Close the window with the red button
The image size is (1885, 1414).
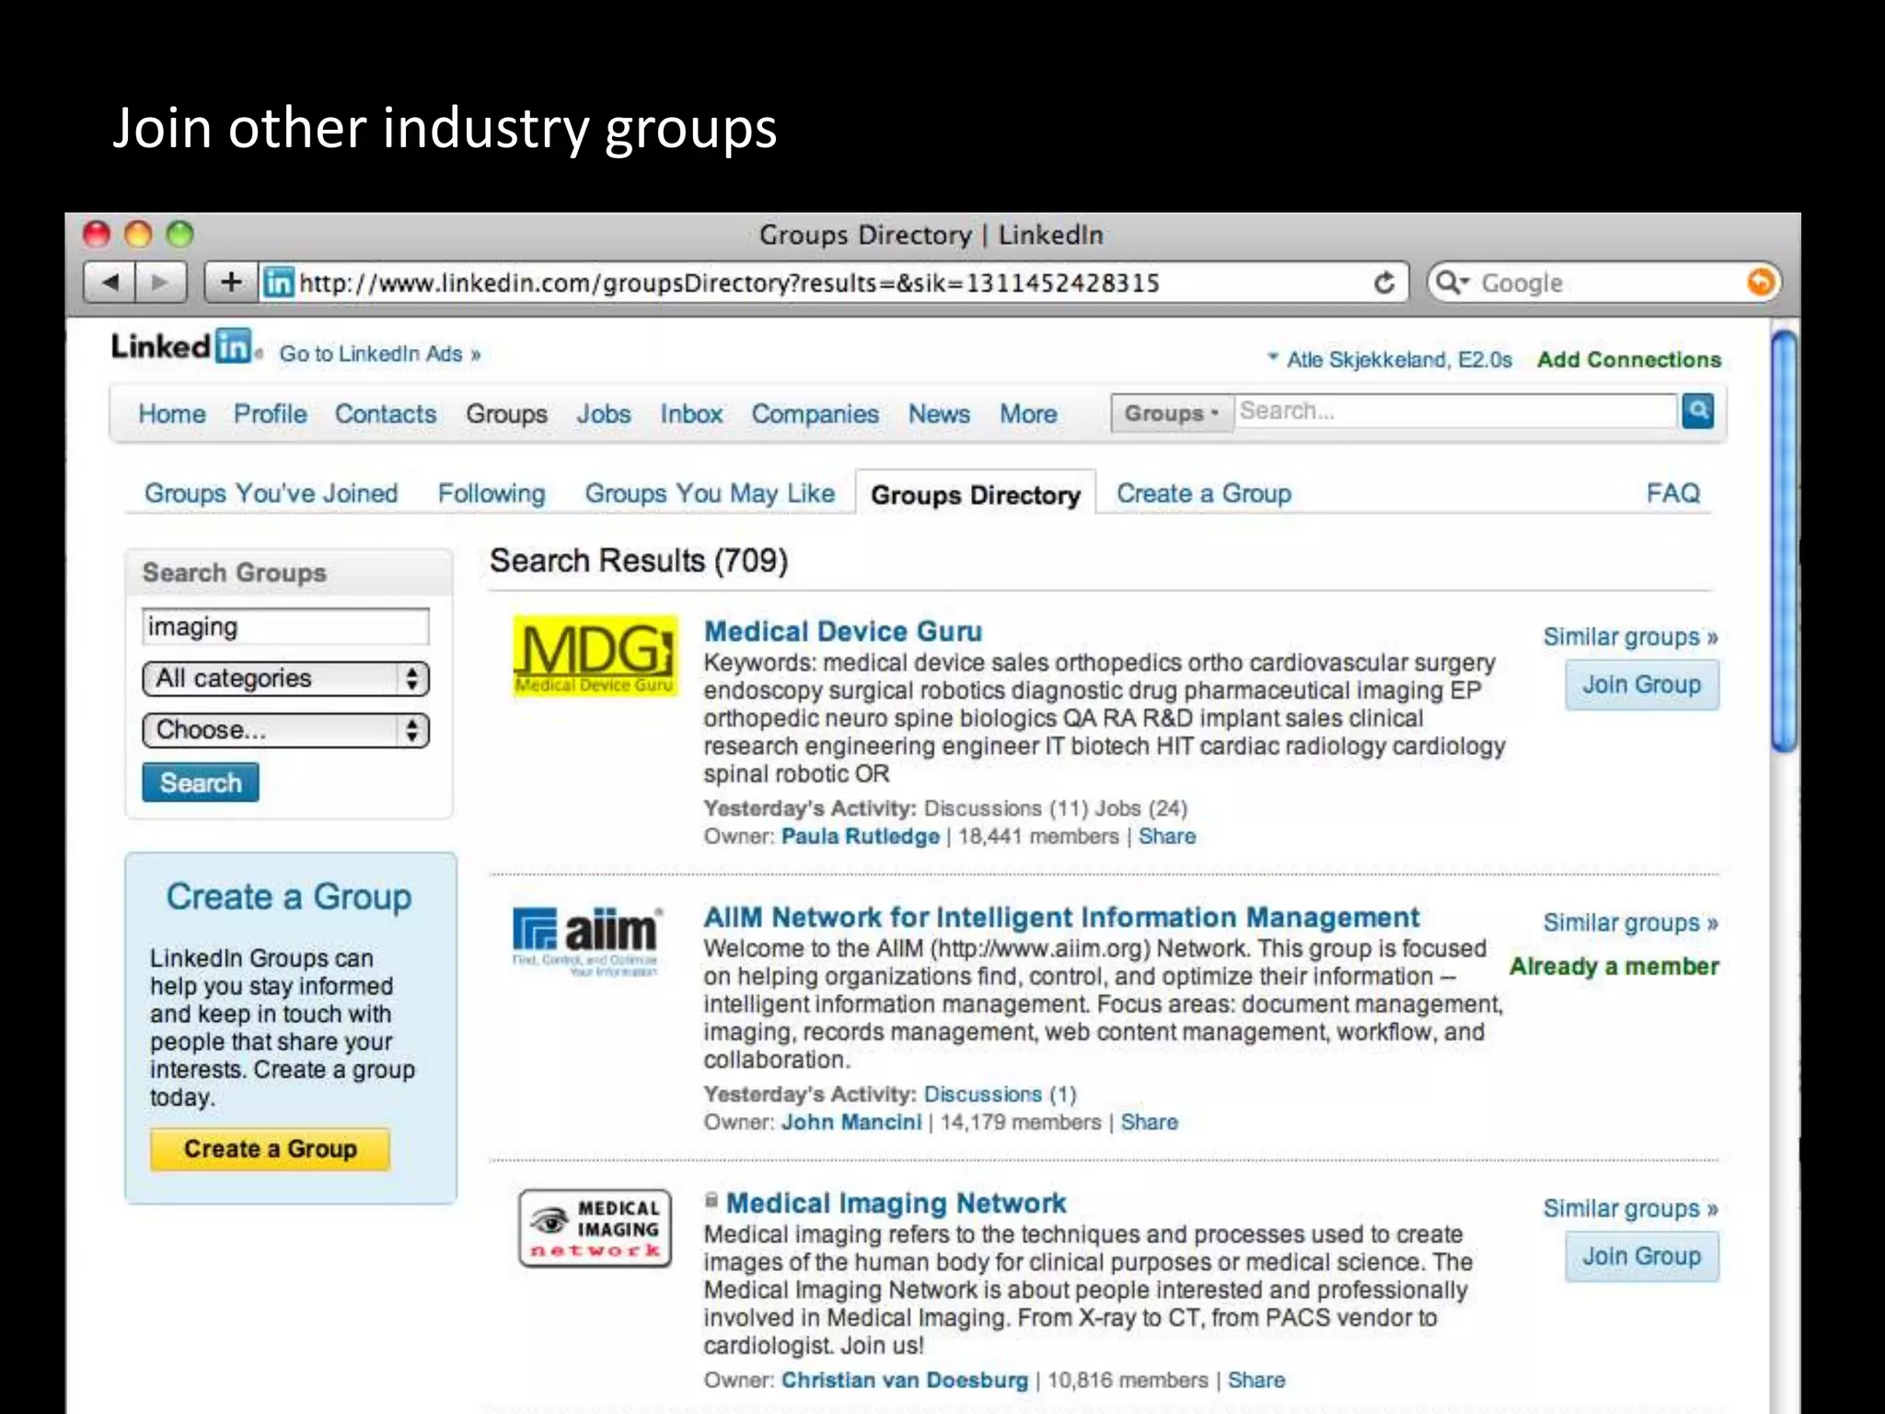click(x=97, y=234)
